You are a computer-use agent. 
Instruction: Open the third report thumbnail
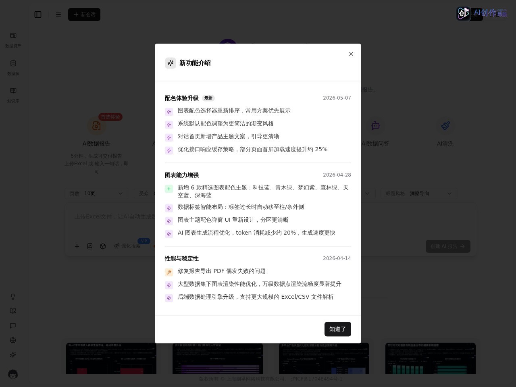tap(324, 358)
